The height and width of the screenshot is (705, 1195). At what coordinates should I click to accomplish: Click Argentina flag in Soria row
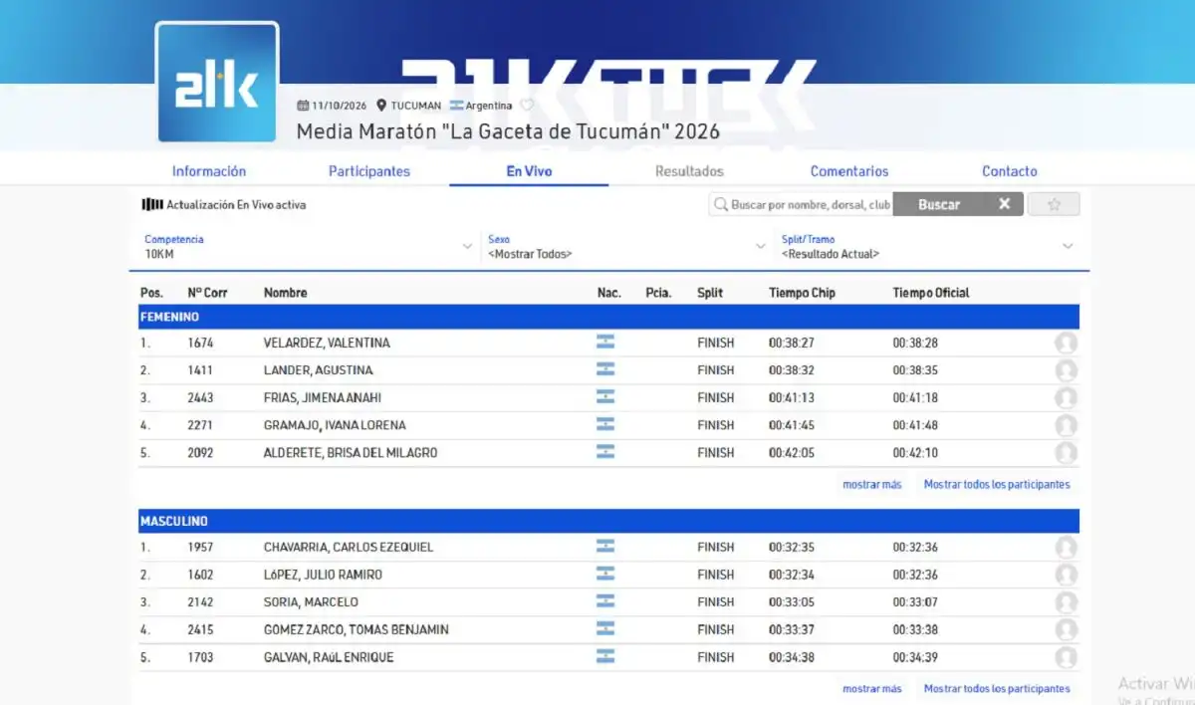coord(604,601)
